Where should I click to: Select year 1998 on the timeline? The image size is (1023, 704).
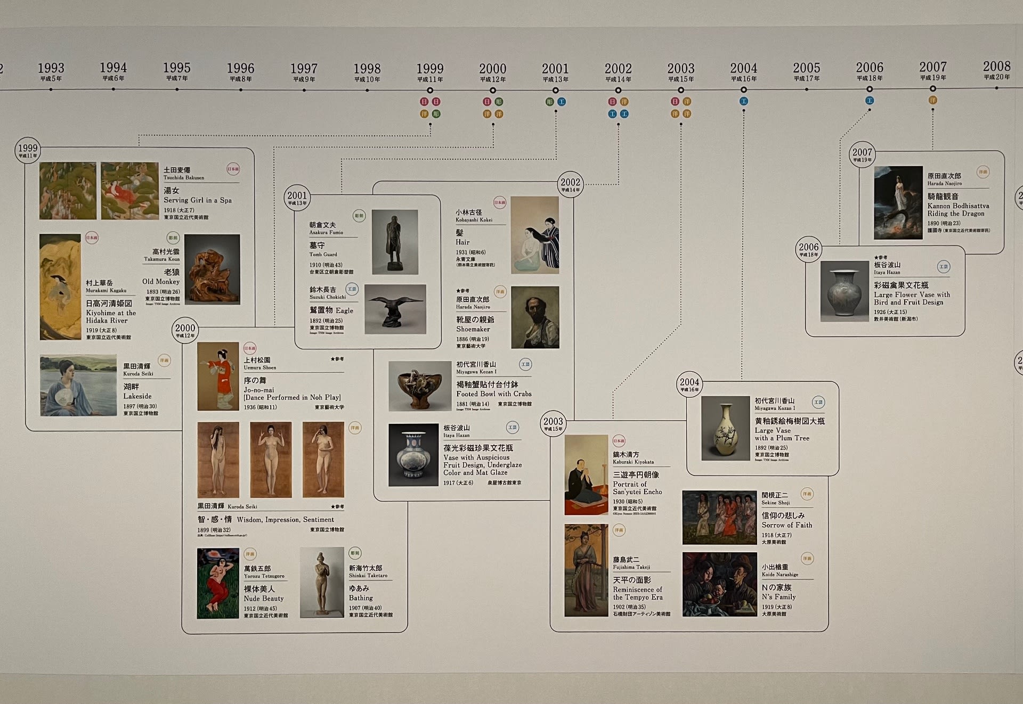[367, 72]
